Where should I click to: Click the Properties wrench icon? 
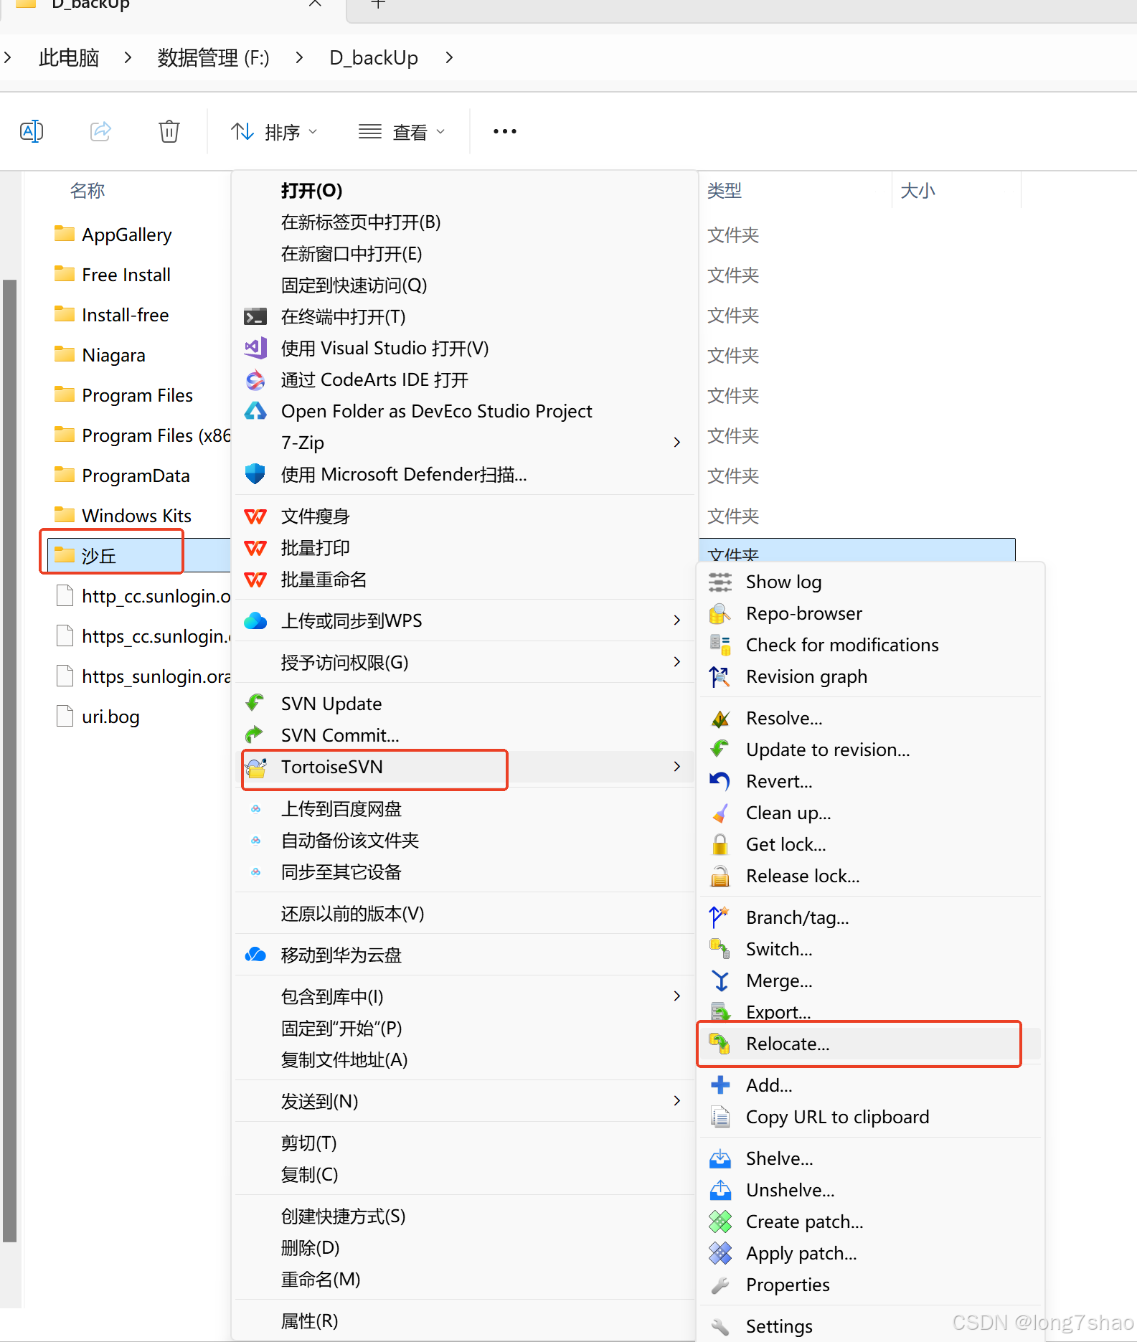pyautogui.click(x=720, y=1285)
